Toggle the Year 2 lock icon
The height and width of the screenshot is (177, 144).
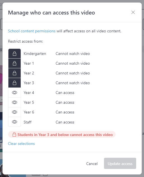point(15,73)
